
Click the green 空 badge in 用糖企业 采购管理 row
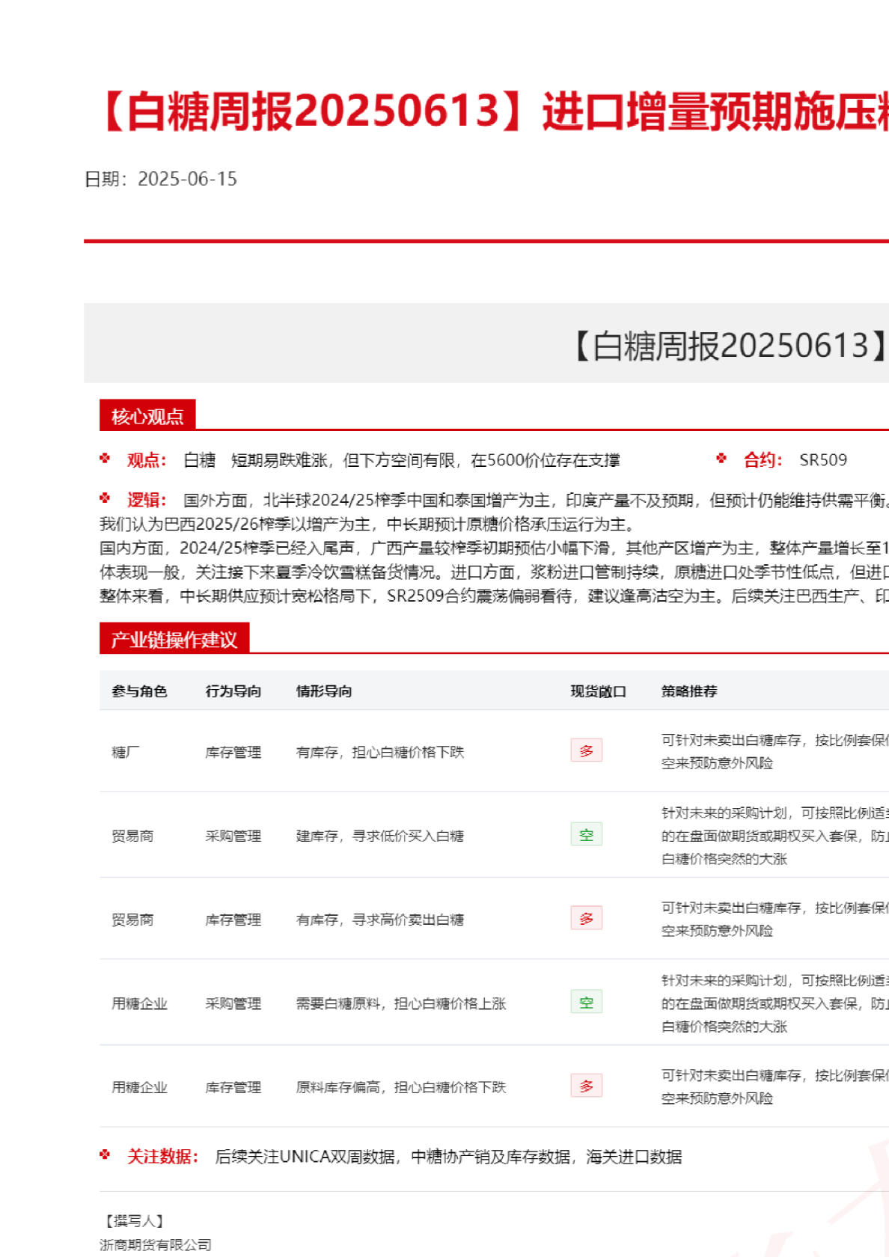point(586,1002)
